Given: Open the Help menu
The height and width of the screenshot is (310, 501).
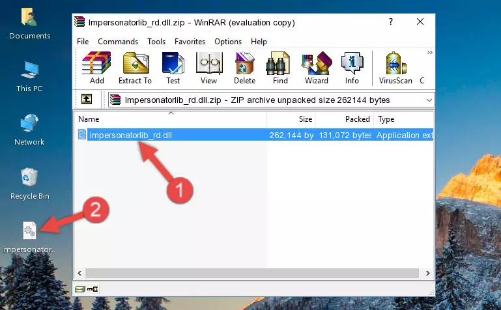Looking at the screenshot, I should (x=259, y=42).
